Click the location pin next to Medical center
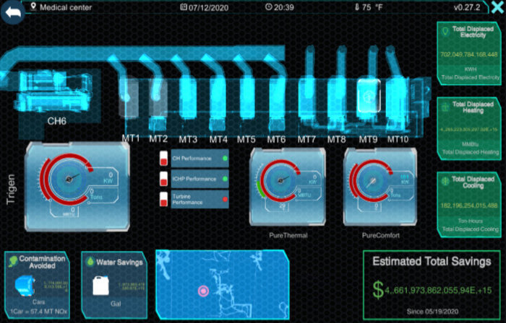This screenshot has width=506, height=323. [33, 7]
